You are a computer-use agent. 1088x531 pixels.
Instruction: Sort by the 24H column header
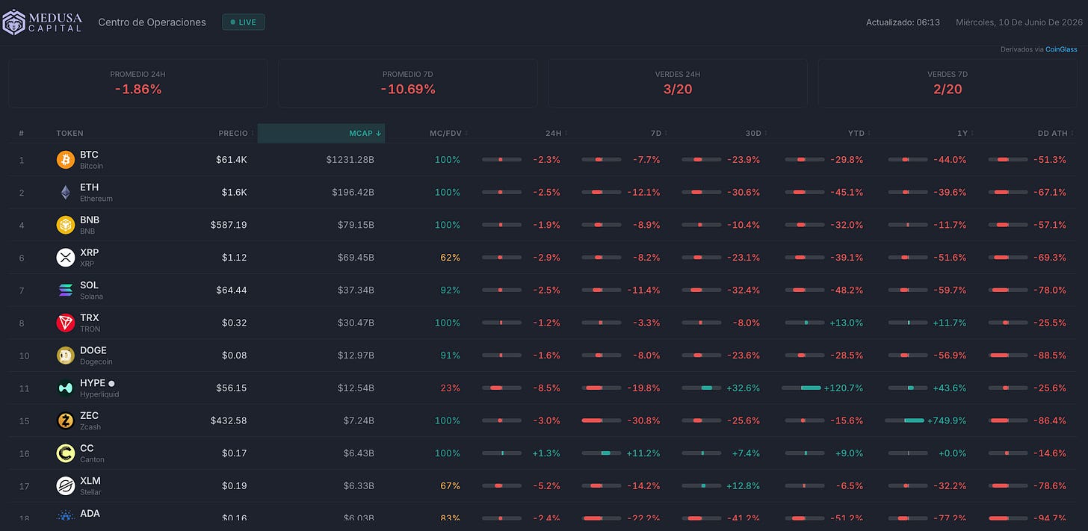click(556, 133)
